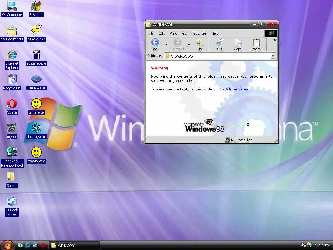The image size is (333, 250).
Task: Click the Cut scissors toolbar button
Action: click(x=220, y=45)
